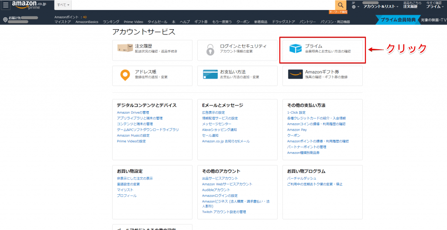Open Amazon Webサービスアカウント link
This screenshot has height=230, width=447.
click(x=227, y=184)
